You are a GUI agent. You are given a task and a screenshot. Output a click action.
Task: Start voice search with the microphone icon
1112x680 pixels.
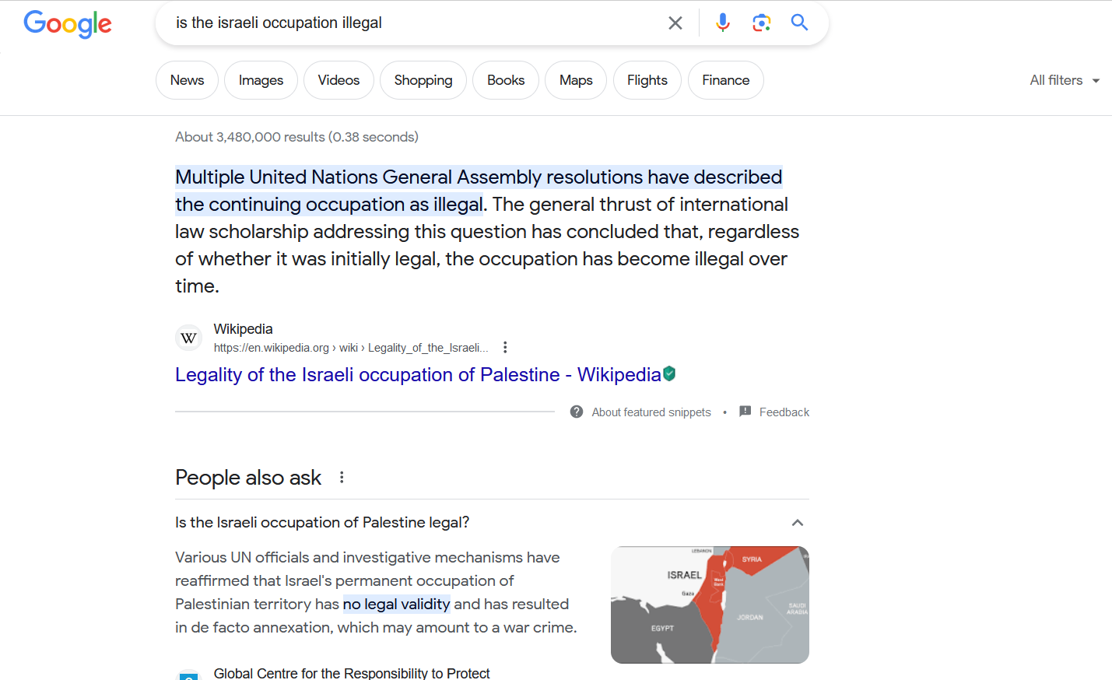[723, 23]
